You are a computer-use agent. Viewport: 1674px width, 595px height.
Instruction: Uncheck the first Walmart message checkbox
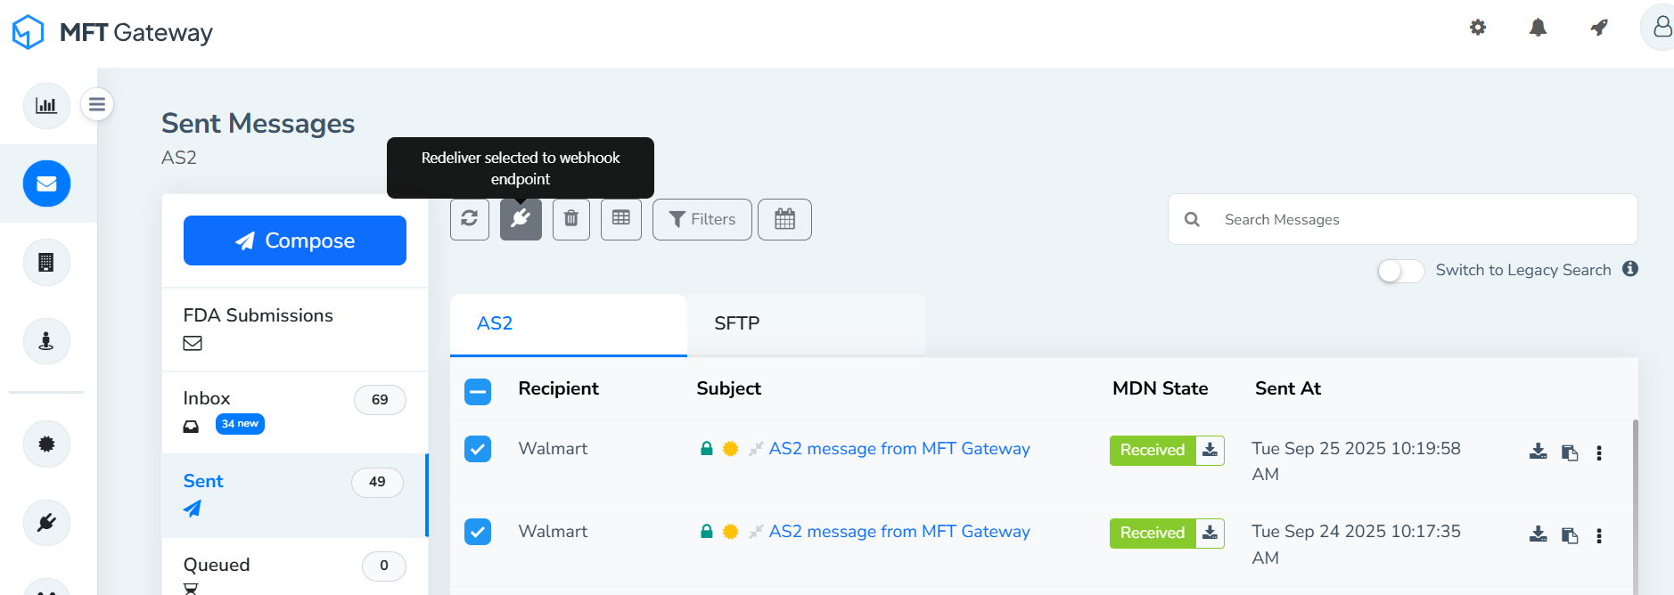point(478,449)
